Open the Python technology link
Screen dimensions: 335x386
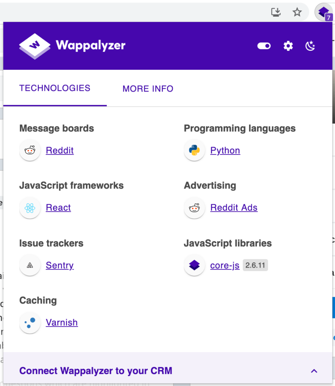coord(225,150)
